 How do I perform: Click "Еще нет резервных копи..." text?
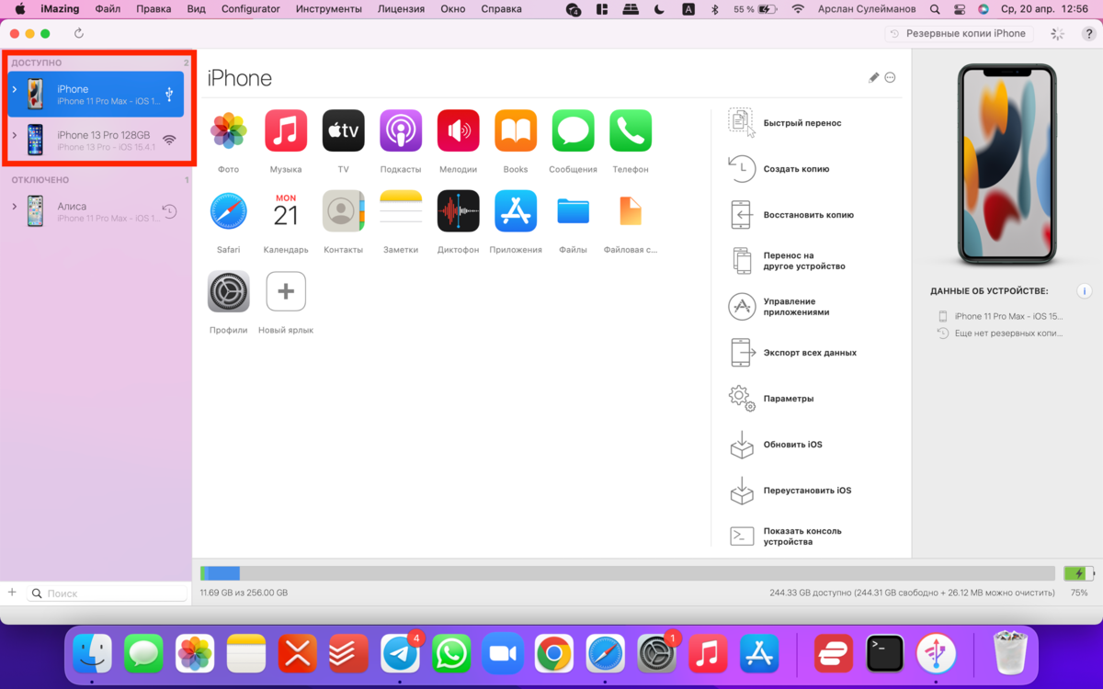click(x=1008, y=333)
